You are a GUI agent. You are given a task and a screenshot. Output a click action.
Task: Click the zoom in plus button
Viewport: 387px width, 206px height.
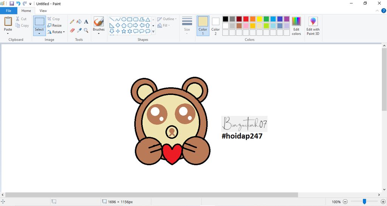click(383, 202)
